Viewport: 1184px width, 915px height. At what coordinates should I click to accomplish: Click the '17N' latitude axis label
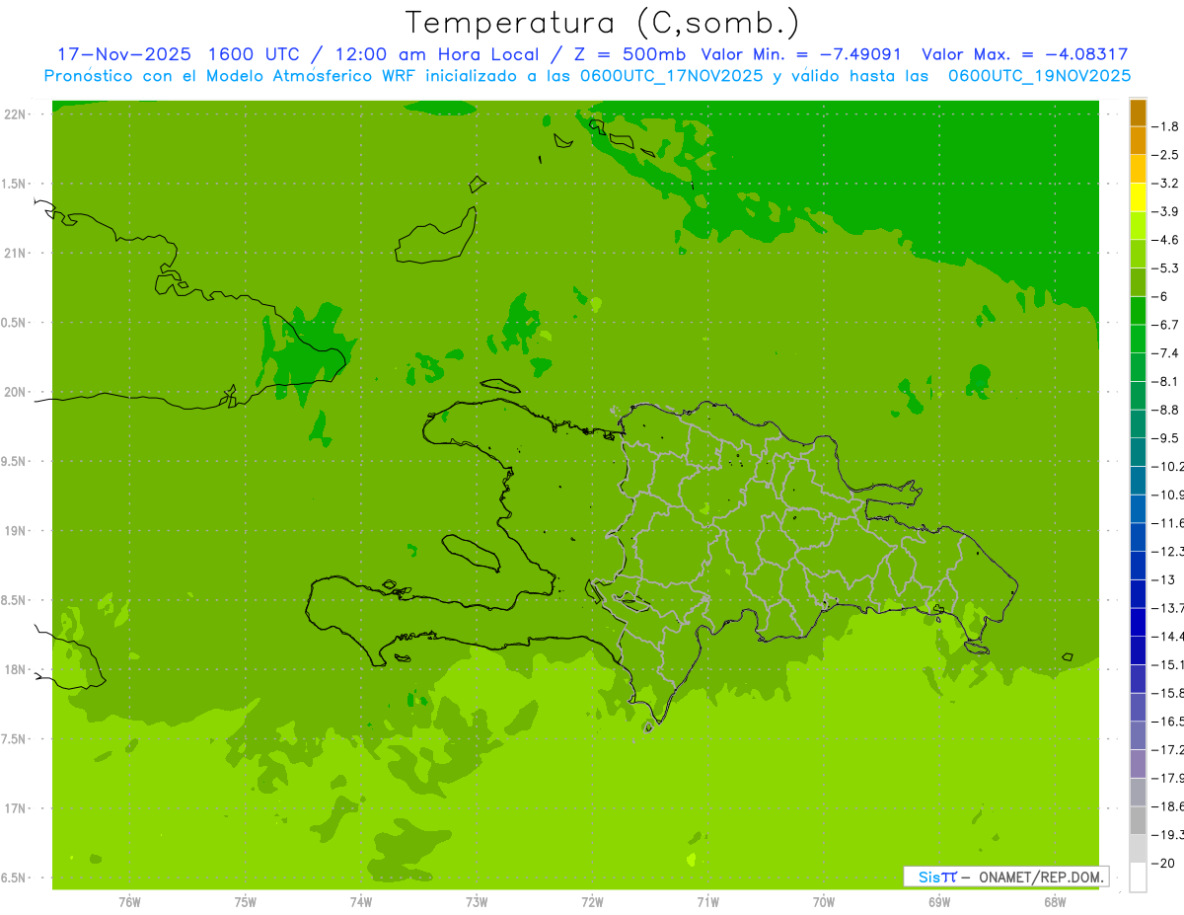[15, 808]
